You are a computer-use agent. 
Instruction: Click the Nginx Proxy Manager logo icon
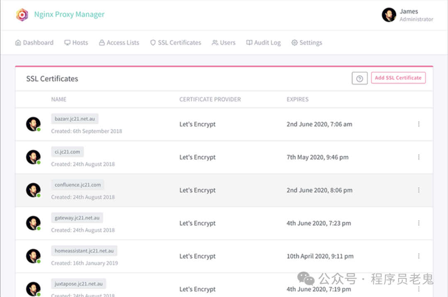pos(22,14)
